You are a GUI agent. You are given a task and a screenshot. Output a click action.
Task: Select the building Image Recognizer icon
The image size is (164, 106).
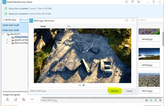(24, 99)
